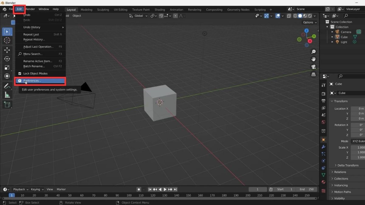
Task: Toggle camera view icon in viewport
Action: pyautogui.click(x=314, y=67)
